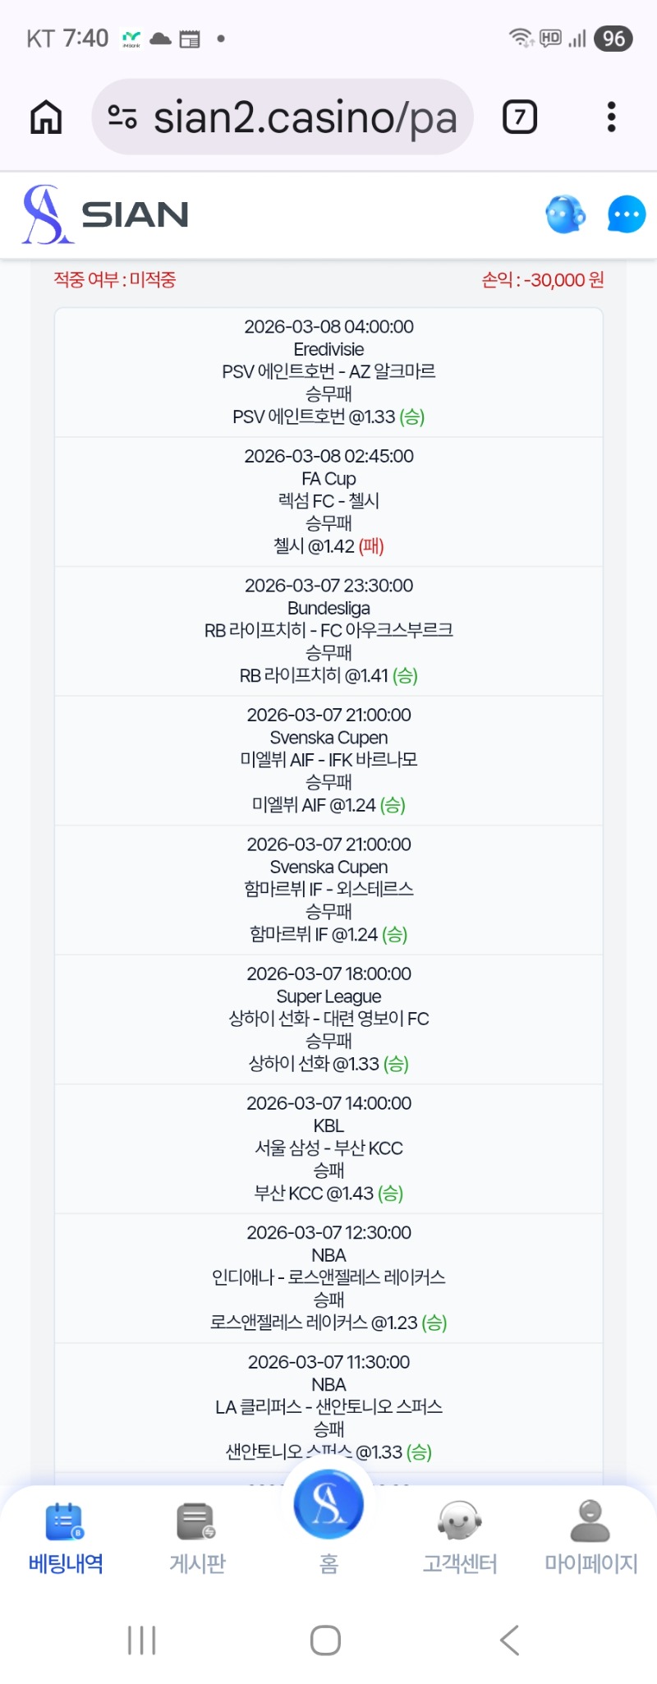Switch to 베팅내역 tab
Image resolution: width=657 pixels, height=1684 pixels.
(x=66, y=1538)
